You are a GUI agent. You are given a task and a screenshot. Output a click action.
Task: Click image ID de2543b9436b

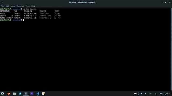coord(30,14)
